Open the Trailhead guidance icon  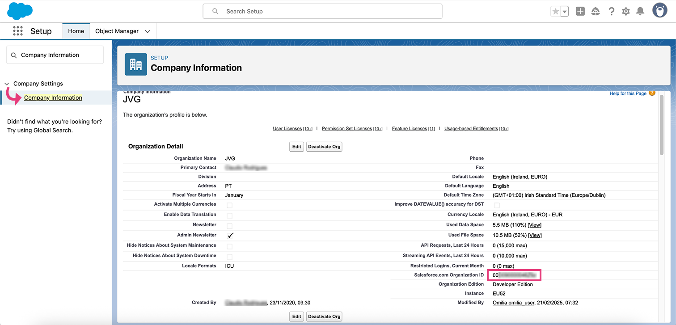(596, 12)
